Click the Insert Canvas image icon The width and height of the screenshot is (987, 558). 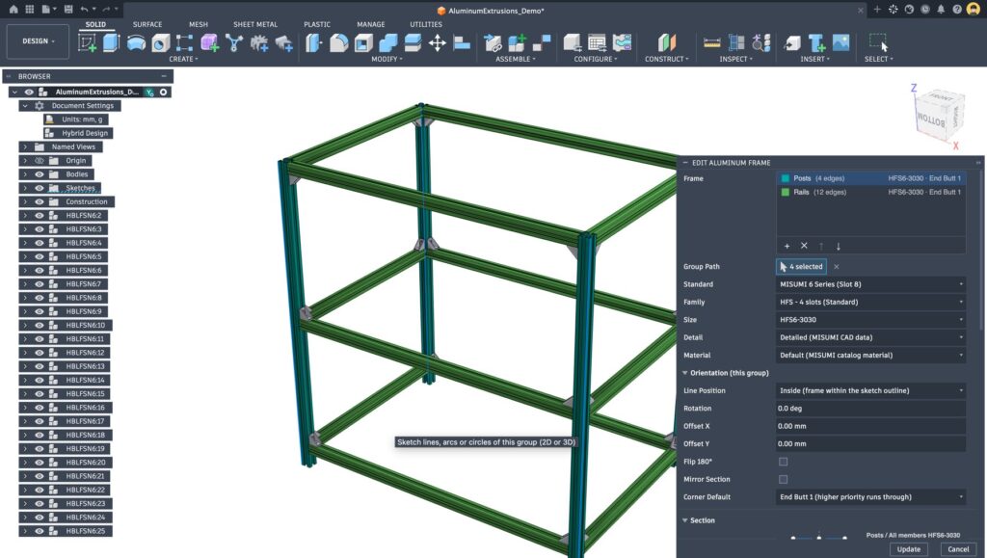click(x=840, y=42)
